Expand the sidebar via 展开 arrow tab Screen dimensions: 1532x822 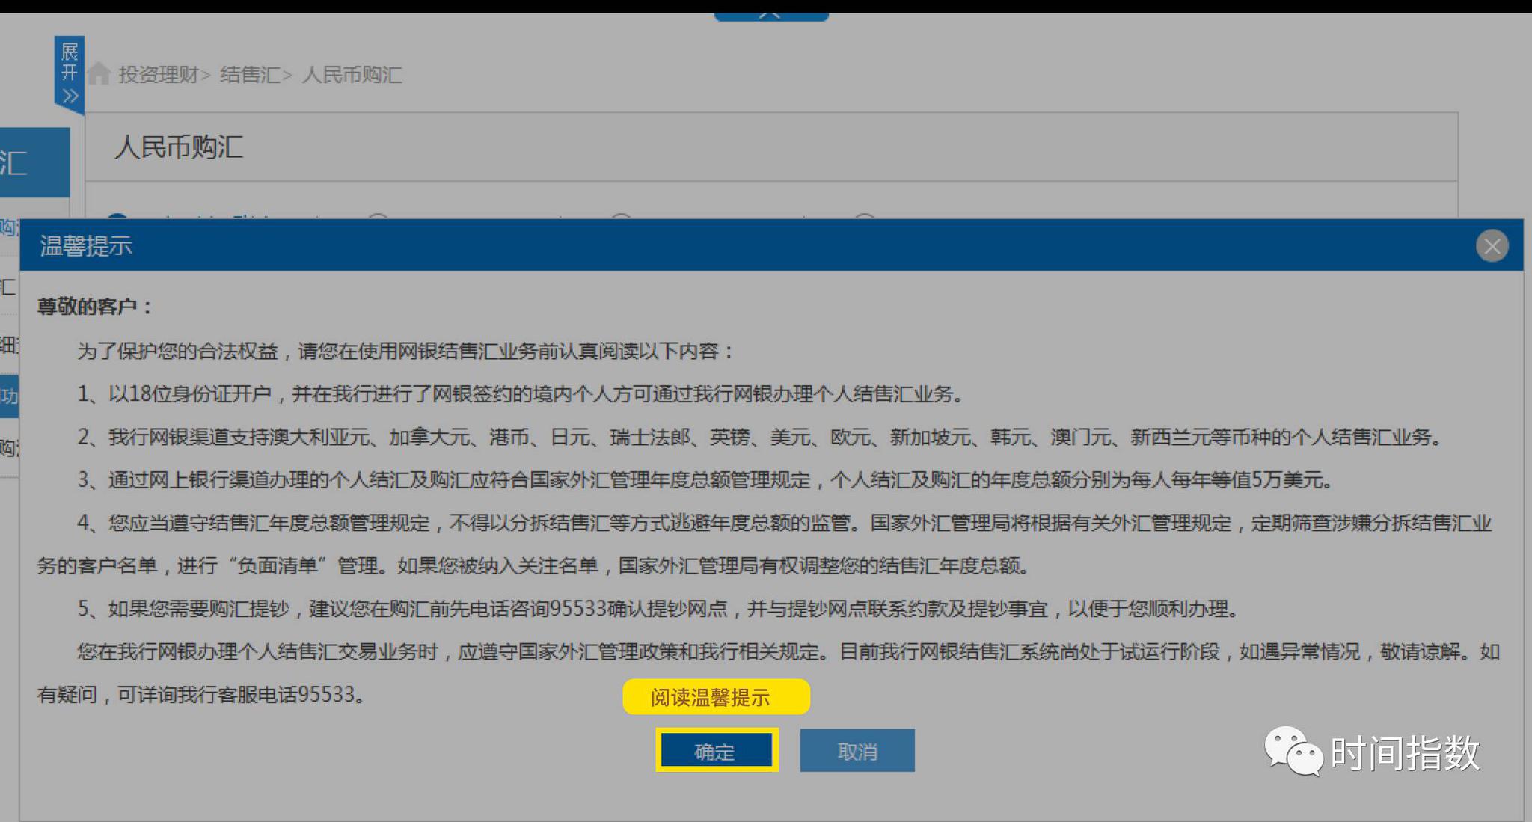point(70,74)
